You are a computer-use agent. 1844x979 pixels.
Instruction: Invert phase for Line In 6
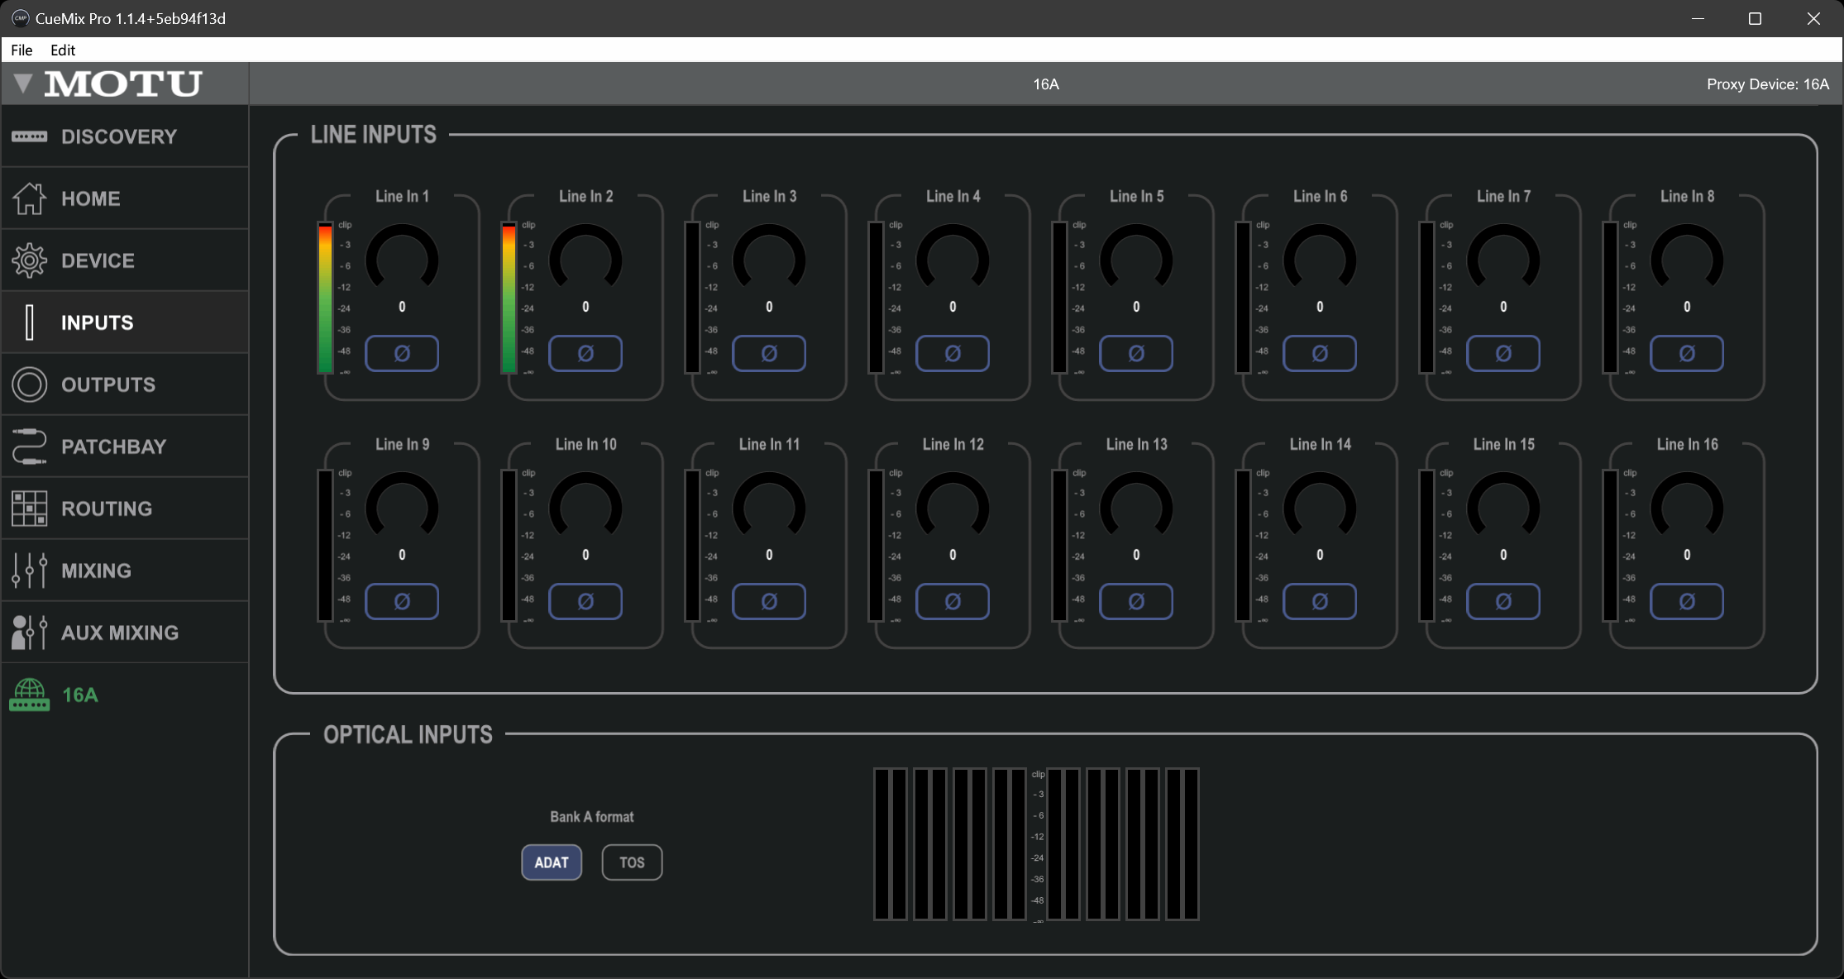[1320, 354]
